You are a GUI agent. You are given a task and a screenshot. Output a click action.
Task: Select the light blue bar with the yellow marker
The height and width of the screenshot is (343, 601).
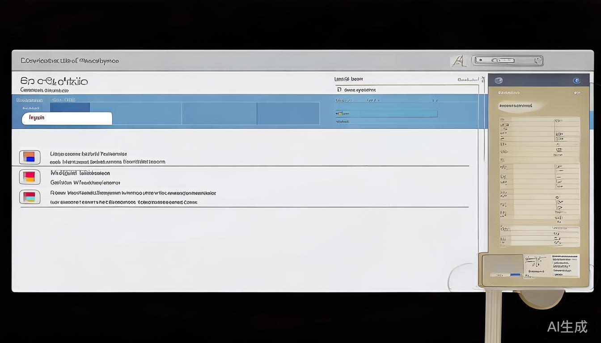click(386, 114)
